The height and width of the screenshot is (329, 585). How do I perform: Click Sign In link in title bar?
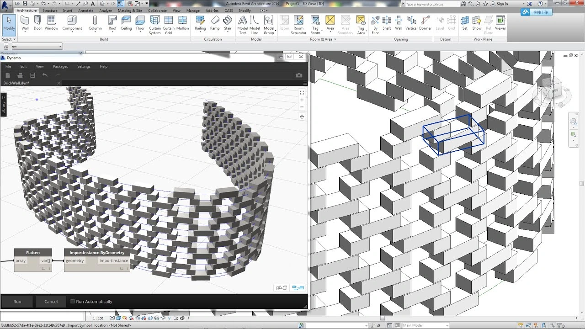[502, 4]
